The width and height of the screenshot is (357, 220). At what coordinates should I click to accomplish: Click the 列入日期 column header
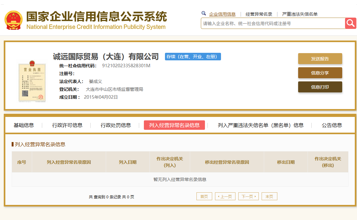click(128, 162)
